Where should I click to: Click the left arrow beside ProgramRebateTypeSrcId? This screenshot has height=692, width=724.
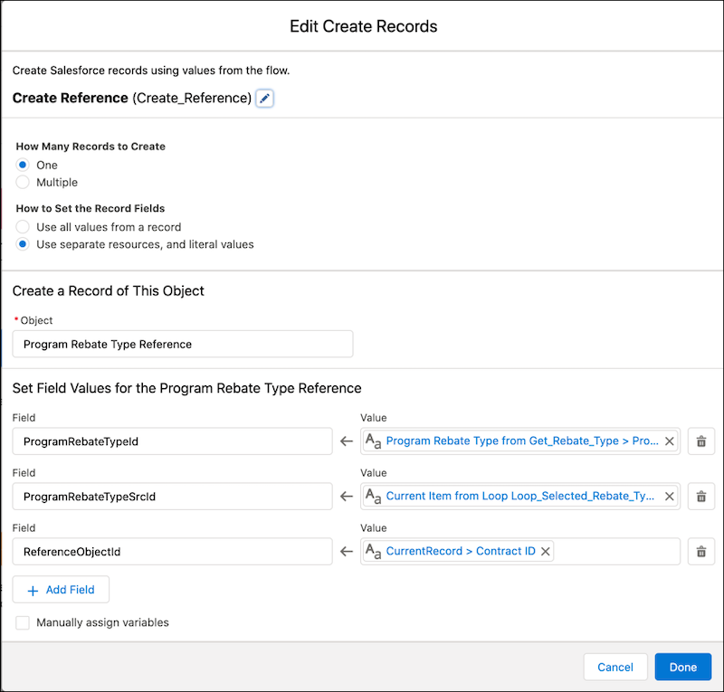346,496
